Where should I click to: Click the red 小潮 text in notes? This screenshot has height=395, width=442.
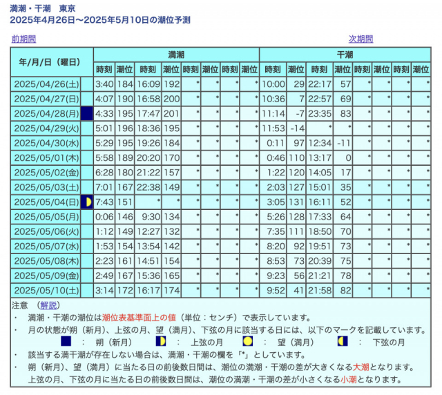pos(350,380)
